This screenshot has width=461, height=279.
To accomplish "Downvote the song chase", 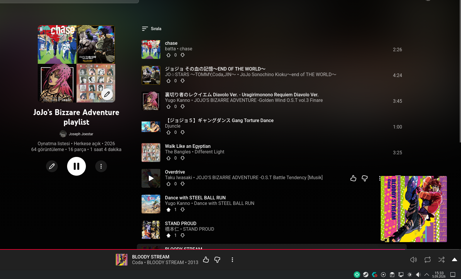I will 183,55.
